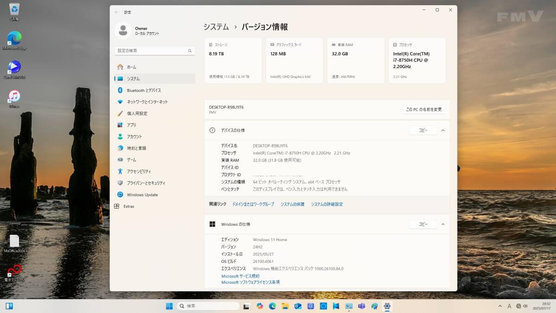556x313 pixels.
Task: Click the この PC の名前を変更 button
Action: point(424,109)
